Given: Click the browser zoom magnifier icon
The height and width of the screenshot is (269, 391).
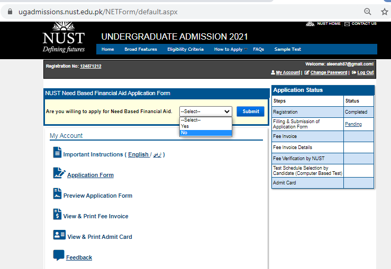Looking at the screenshot, I should point(368,12).
